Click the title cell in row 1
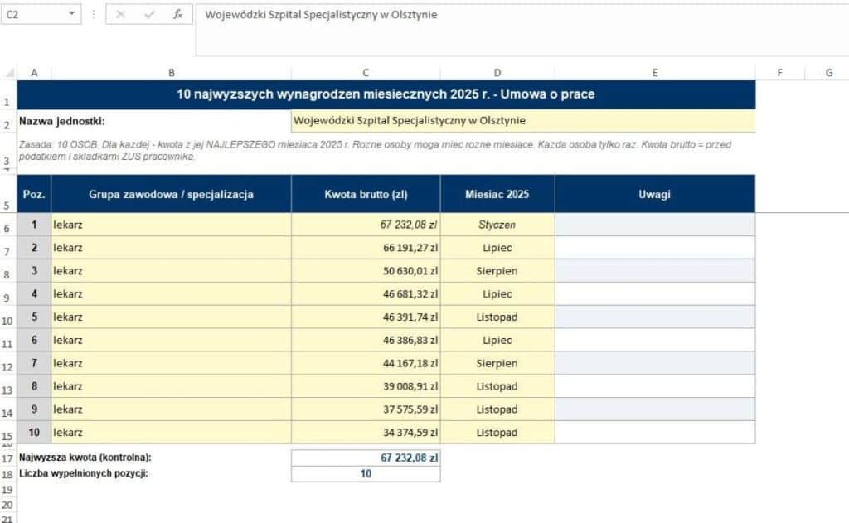 (386, 94)
